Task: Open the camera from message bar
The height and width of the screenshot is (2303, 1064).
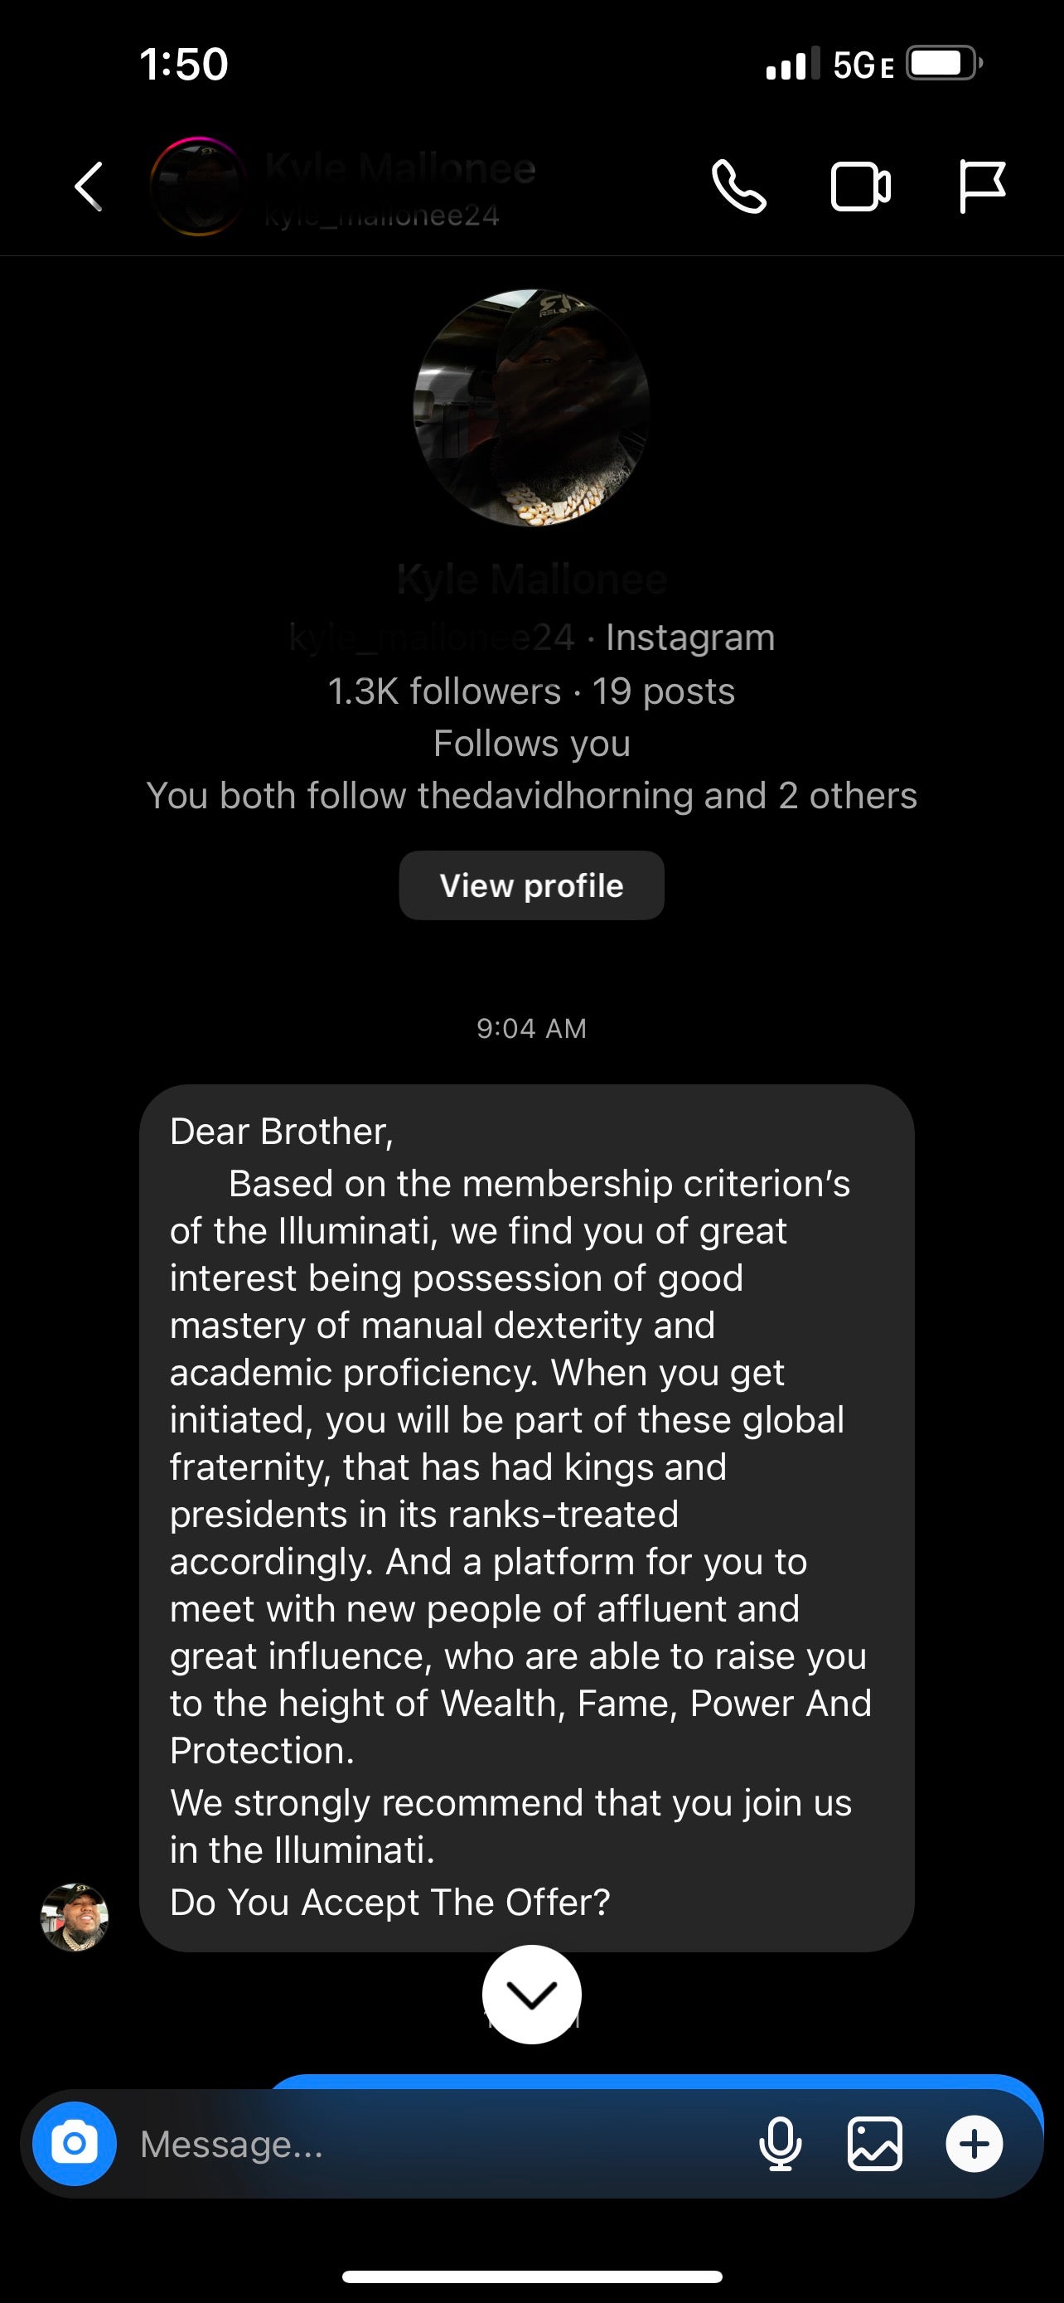Action: point(74,2143)
